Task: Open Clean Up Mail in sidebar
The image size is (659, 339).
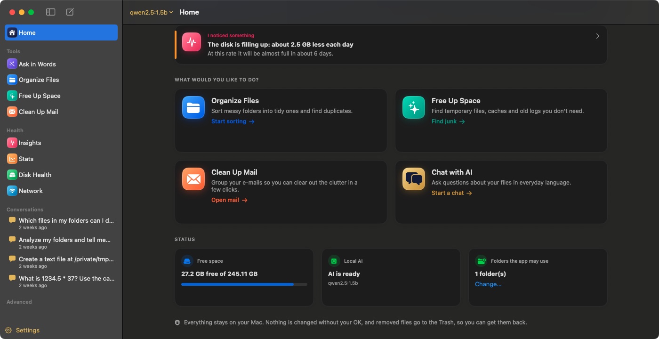Action: 61,112
